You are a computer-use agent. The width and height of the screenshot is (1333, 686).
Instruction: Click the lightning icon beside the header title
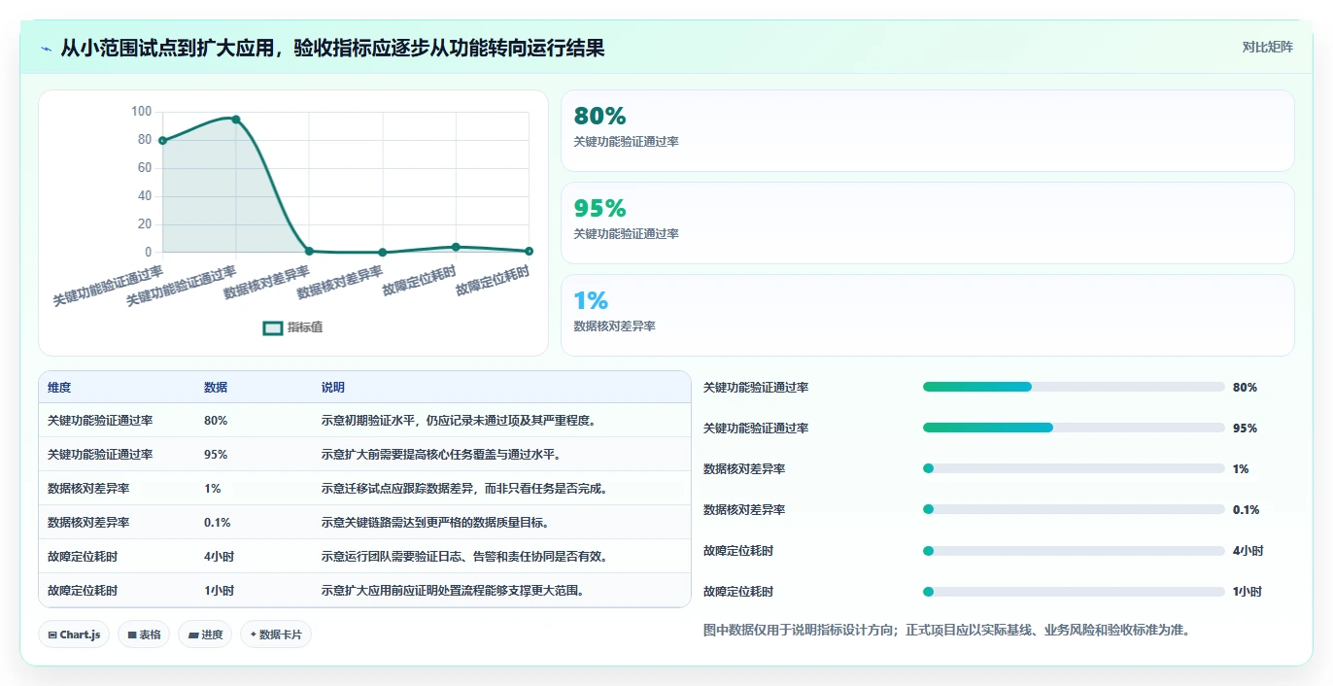click(x=47, y=48)
